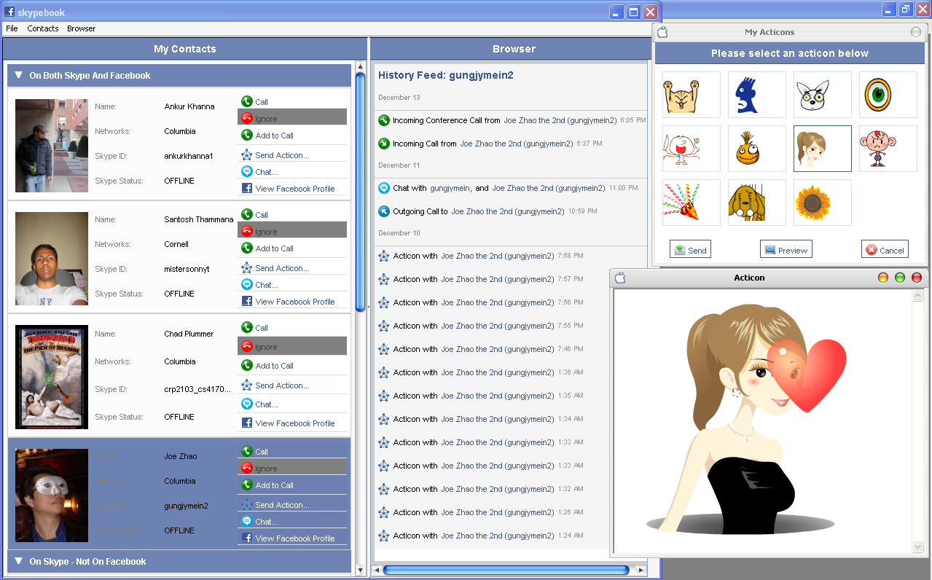Click Ankur Khanna's profile photo
Screen dimensions: 932x580
[x=52, y=146]
